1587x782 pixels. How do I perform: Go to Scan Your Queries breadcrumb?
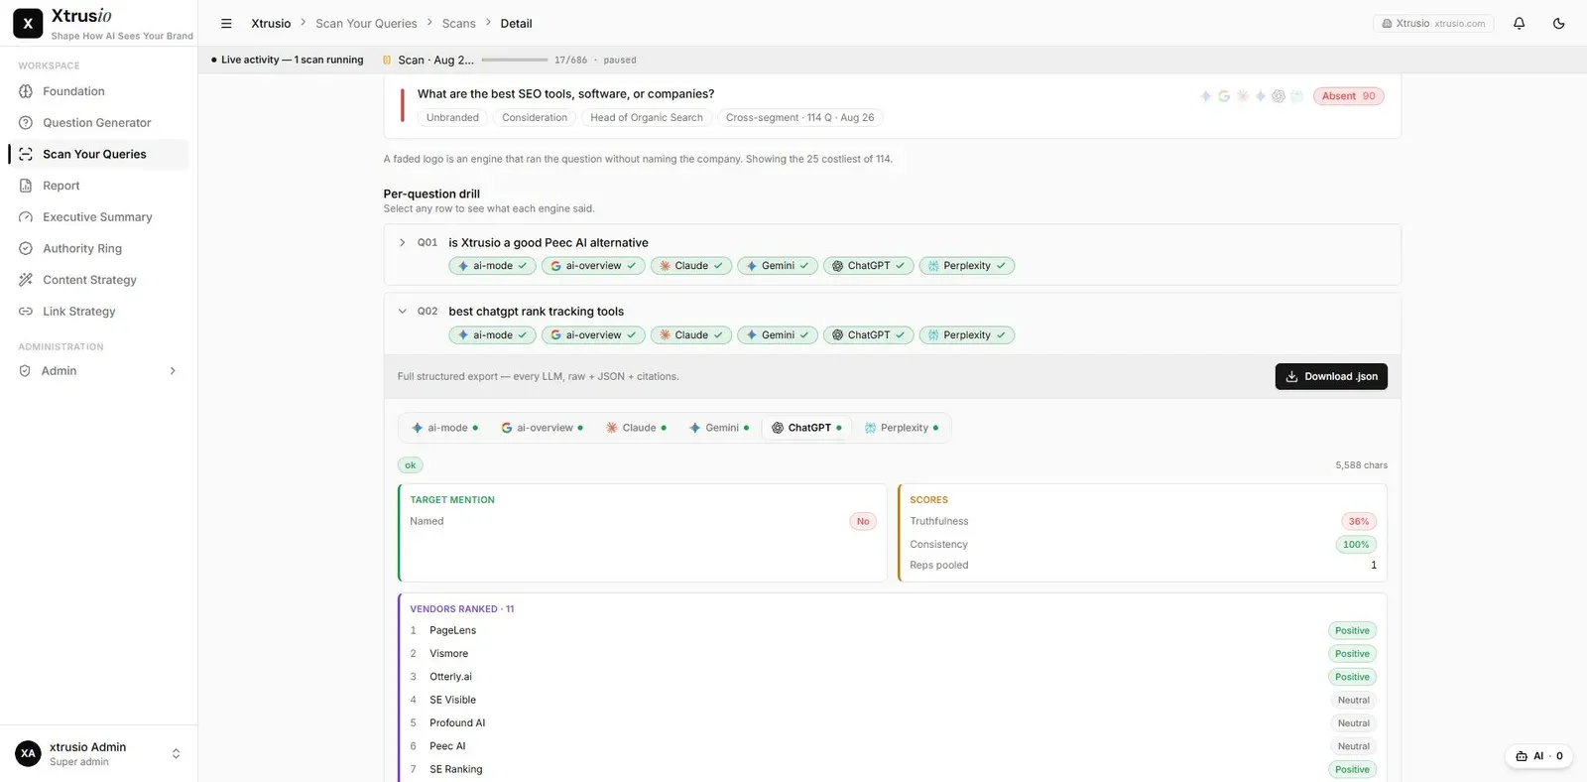click(366, 23)
